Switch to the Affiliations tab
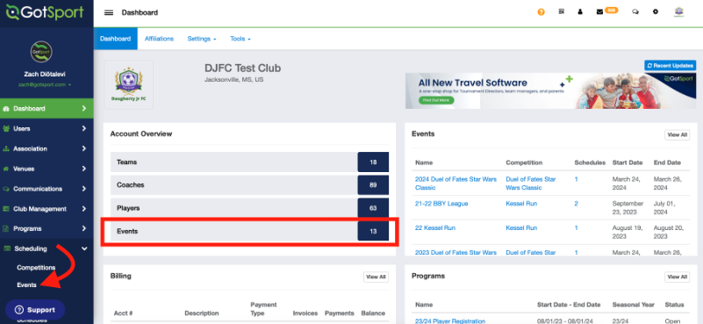This screenshot has width=703, height=324. click(159, 39)
